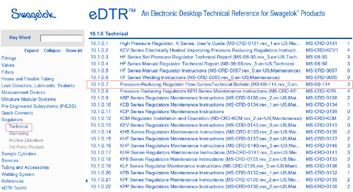The image size is (353, 192).
Task: Select Technical under Regulators
Action: (19, 127)
